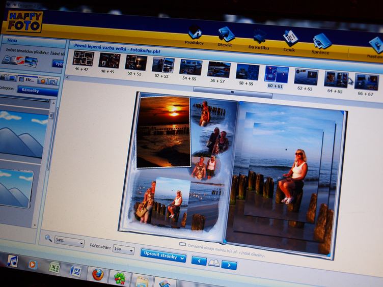This screenshot has height=287, width=383.
Task: Click the Vyb... theme select button
Action: point(58,64)
